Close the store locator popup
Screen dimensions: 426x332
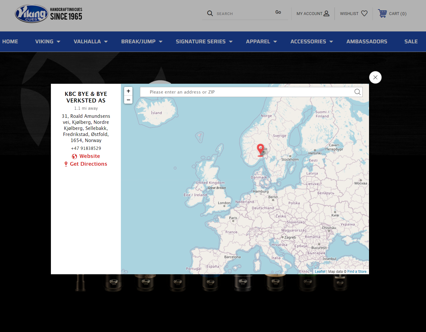375,77
